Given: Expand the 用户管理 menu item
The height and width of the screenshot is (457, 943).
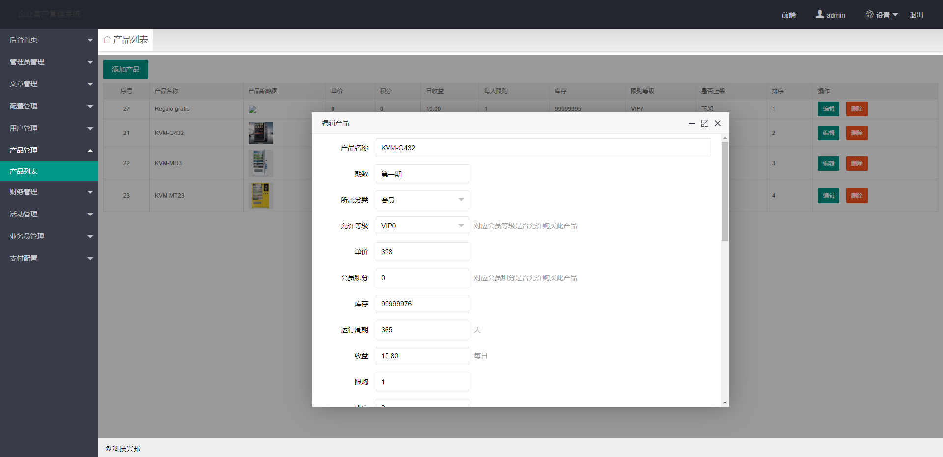Looking at the screenshot, I should point(49,128).
